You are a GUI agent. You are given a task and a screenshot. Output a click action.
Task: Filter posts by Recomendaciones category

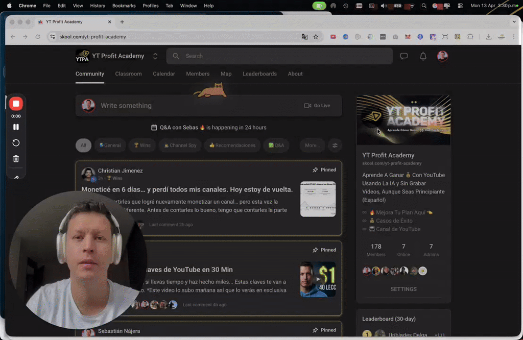[x=232, y=145]
